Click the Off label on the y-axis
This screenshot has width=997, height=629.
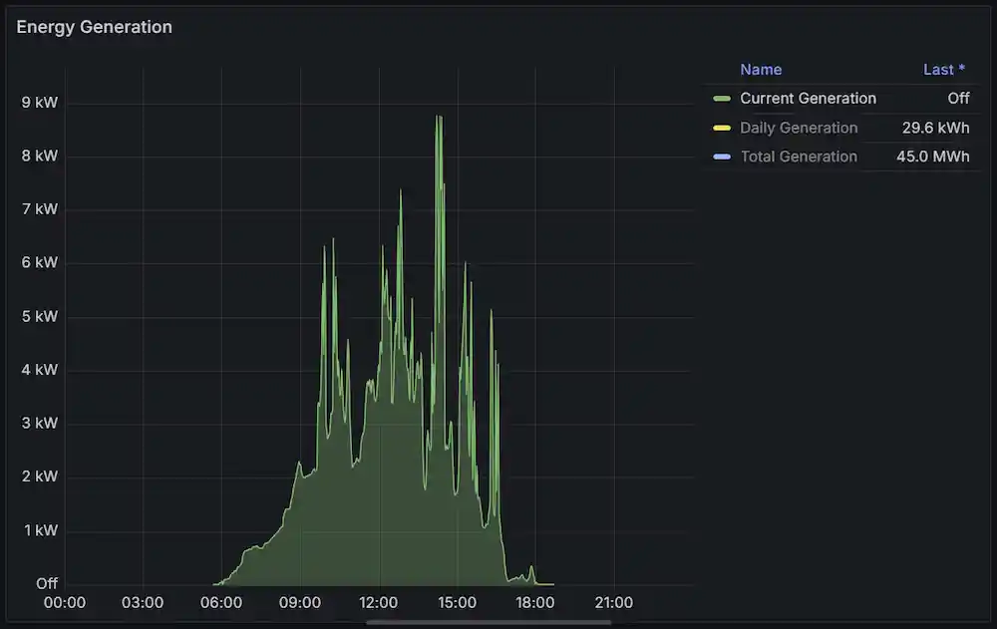click(46, 583)
